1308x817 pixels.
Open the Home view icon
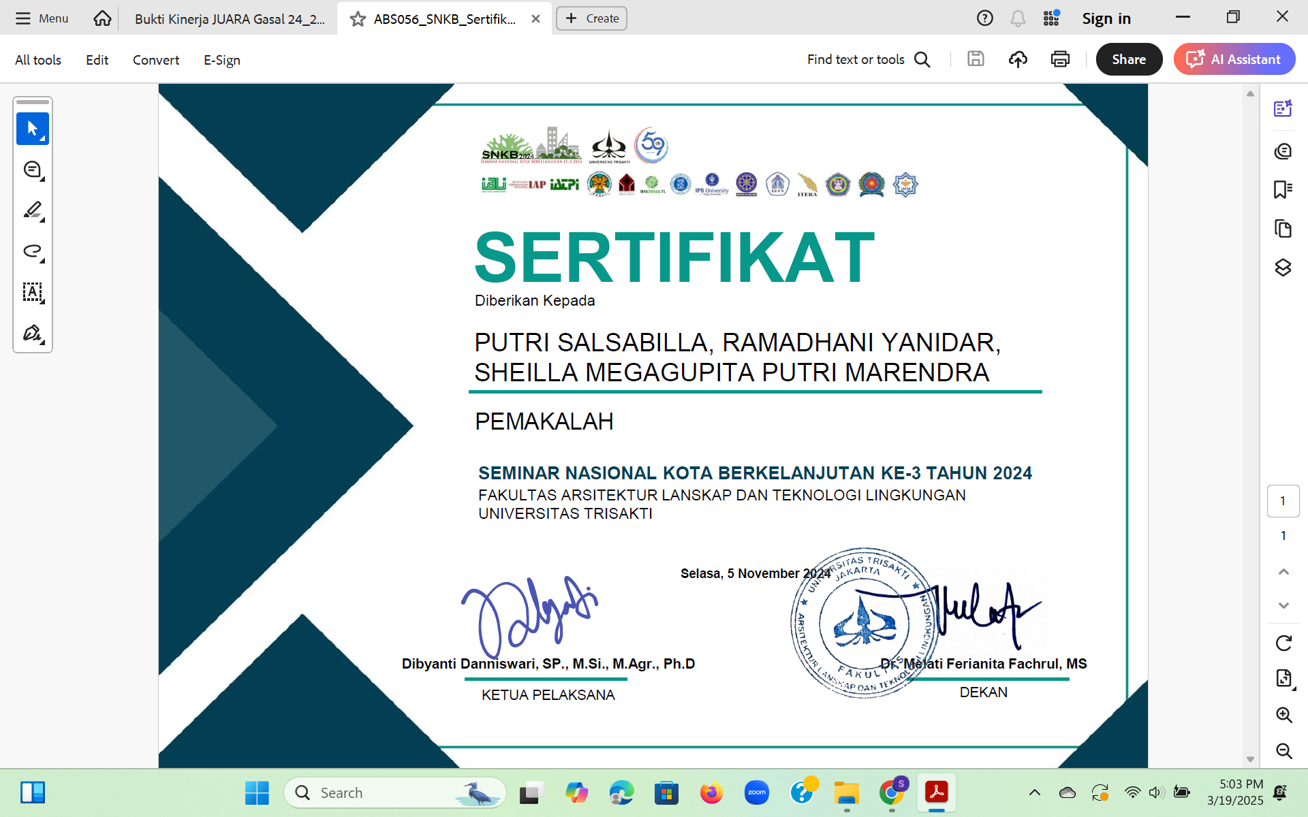point(102,18)
